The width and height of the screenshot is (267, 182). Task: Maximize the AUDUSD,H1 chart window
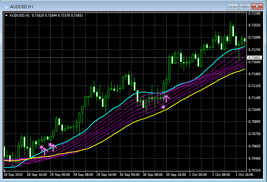(245, 6)
